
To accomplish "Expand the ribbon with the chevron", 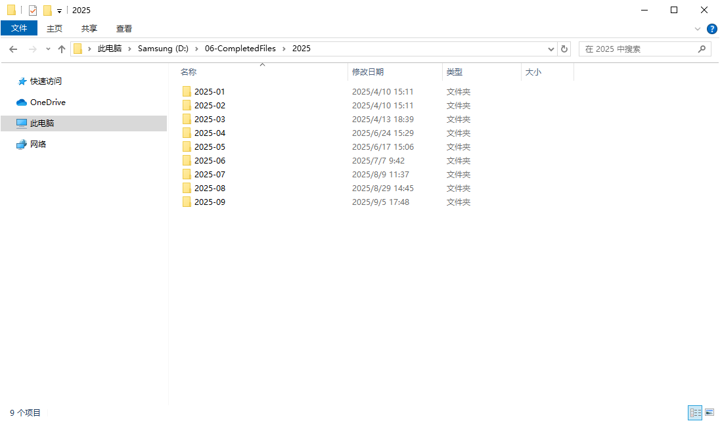I will 698,29.
